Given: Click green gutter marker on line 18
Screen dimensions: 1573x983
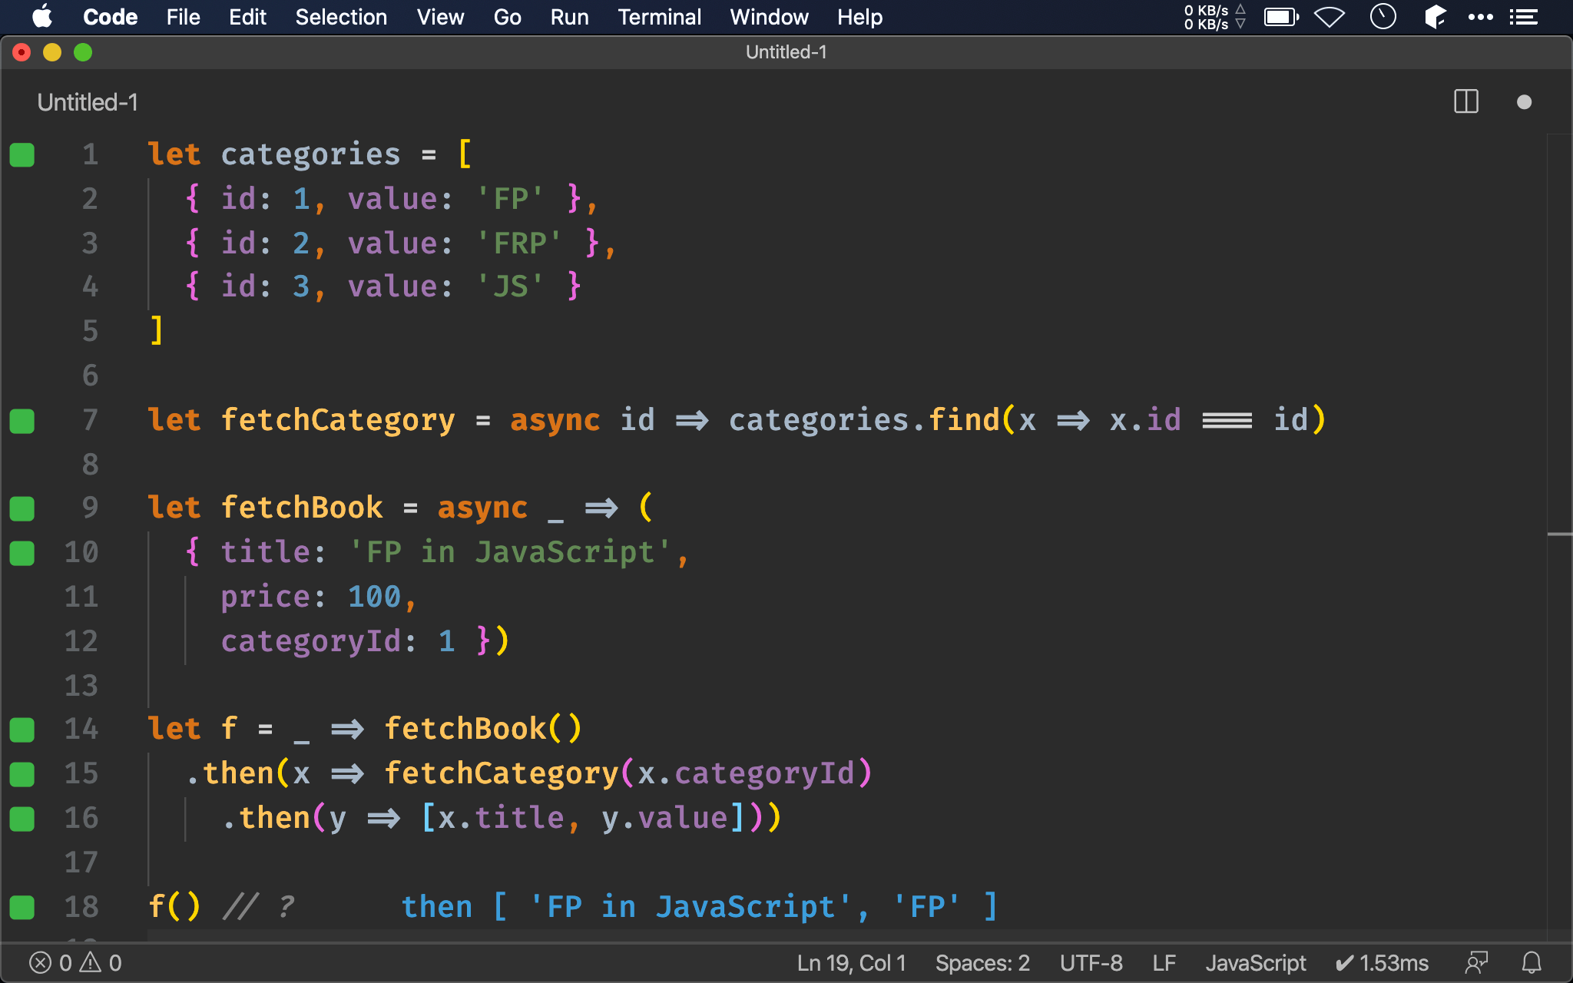Looking at the screenshot, I should pyautogui.click(x=22, y=908).
